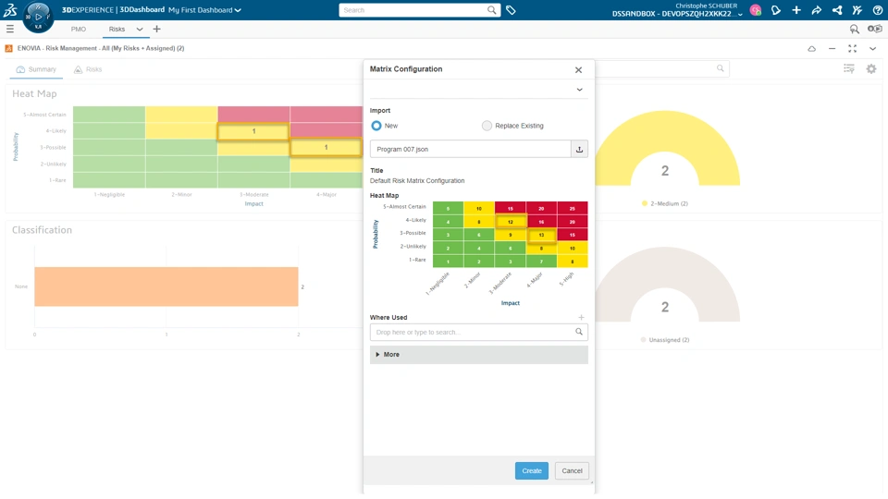Click the red cell 25 in heat map
The image size is (888, 499).
point(572,208)
